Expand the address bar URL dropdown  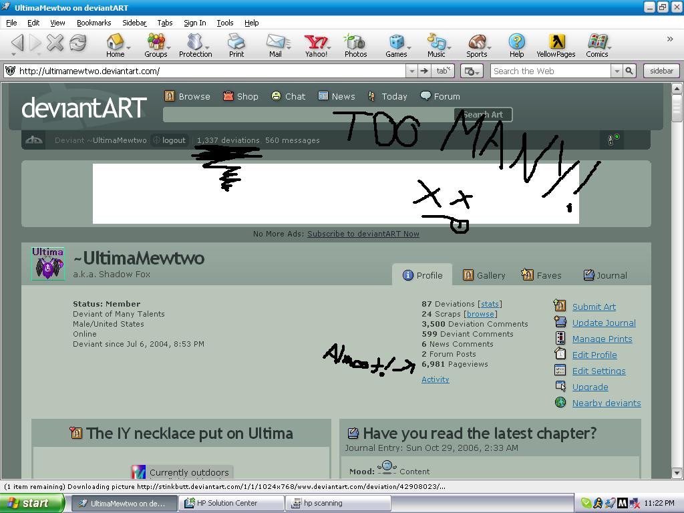click(411, 71)
